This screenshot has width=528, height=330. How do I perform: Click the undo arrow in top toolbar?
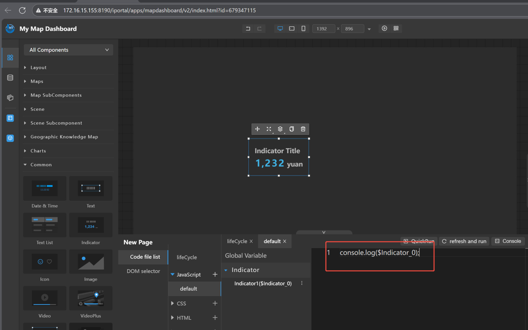click(248, 29)
